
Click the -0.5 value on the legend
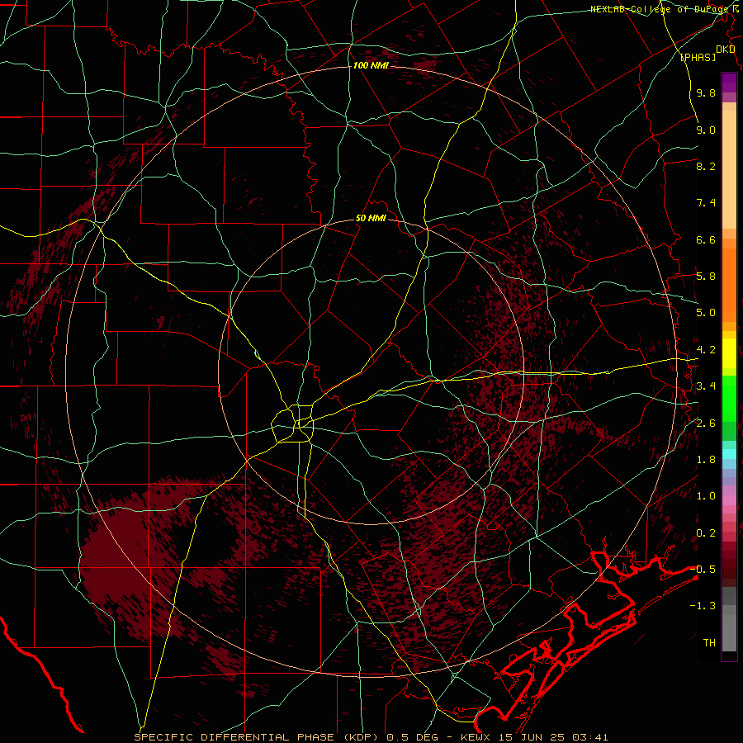click(703, 569)
